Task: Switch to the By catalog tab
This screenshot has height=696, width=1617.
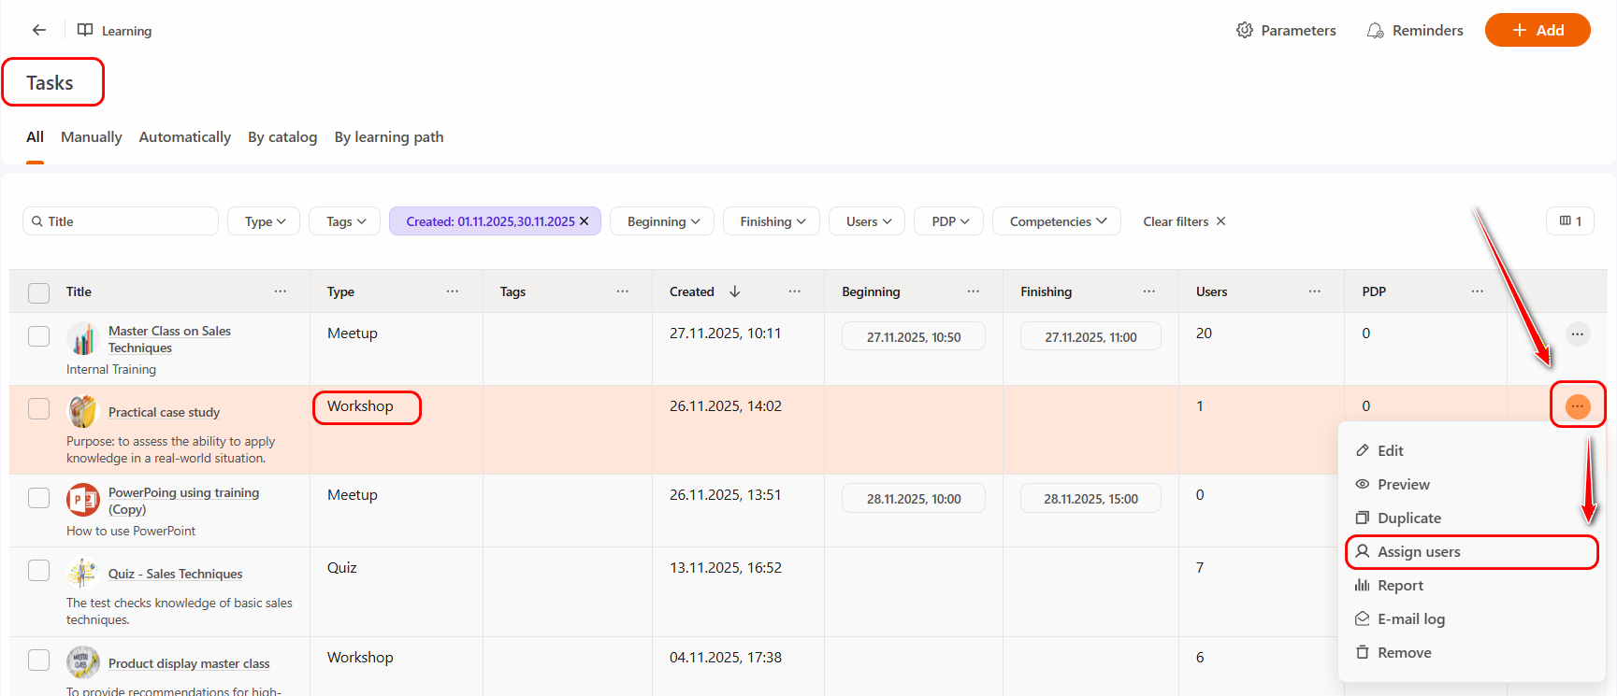Action: point(282,137)
